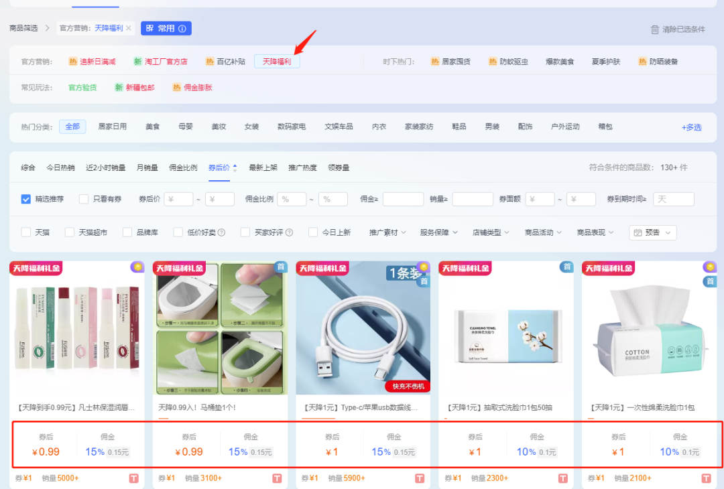
Task: Click the +多选 link
Action: click(x=691, y=127)
